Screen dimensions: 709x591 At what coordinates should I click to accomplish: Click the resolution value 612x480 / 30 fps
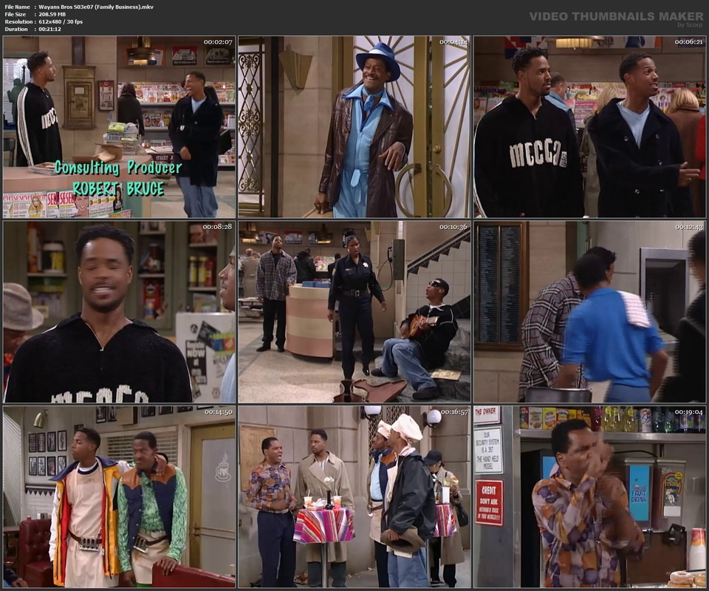tap(61, 21)
